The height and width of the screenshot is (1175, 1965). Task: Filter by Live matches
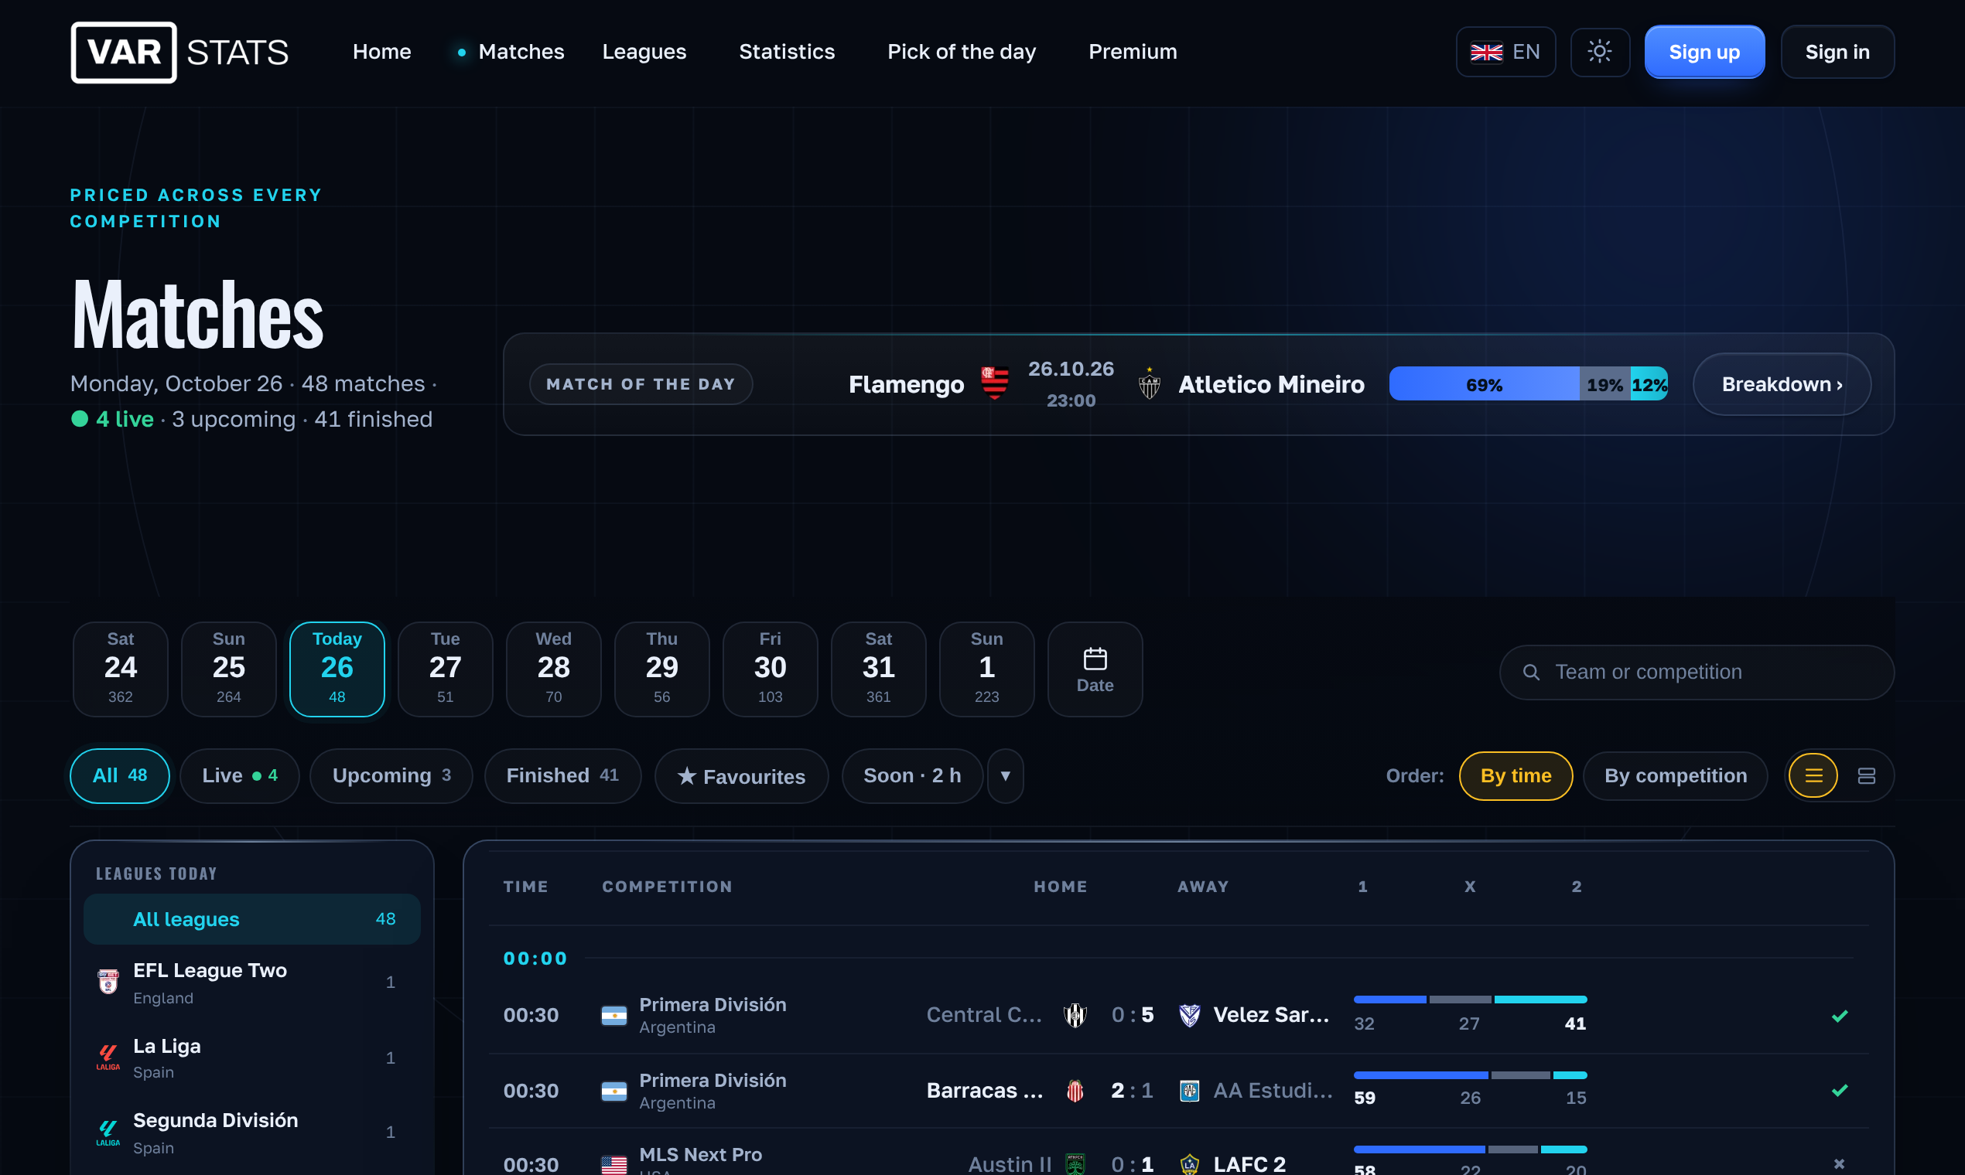(239, 776)
